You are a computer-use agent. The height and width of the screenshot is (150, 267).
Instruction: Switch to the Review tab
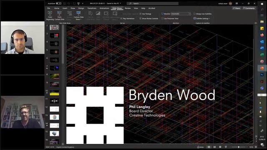[128, 8]
